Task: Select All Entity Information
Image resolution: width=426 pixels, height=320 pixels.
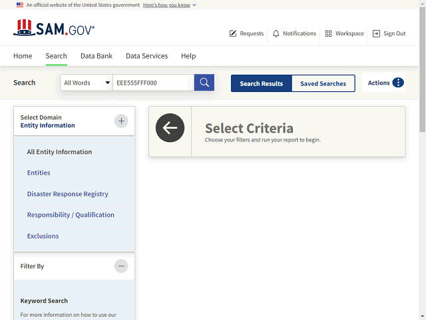Action: point(59,152)
